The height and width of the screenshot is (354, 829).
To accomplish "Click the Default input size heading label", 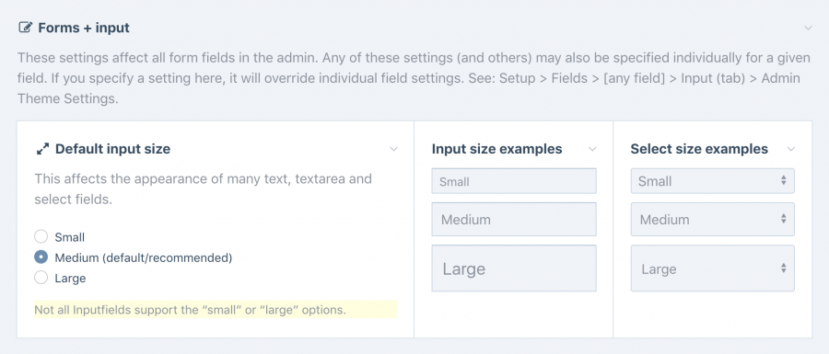I will click(112, 149).
